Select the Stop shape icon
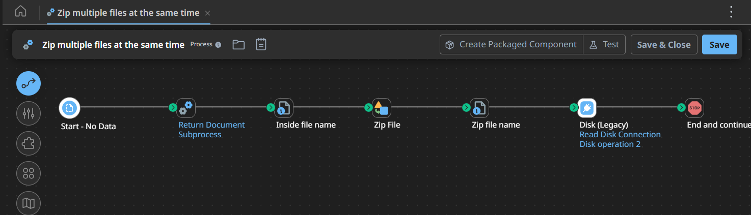Screen dimensions: 751x215 (x=694, y=108)
